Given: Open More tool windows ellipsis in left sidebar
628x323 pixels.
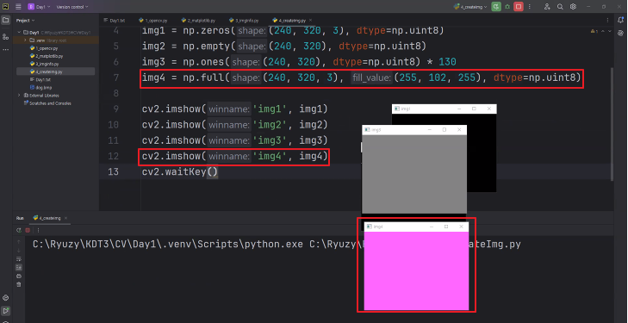Looking at the screenshot, I should click(x=6, y=50).
